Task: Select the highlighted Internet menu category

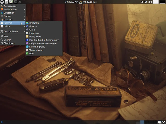Action: coord(13,23)
